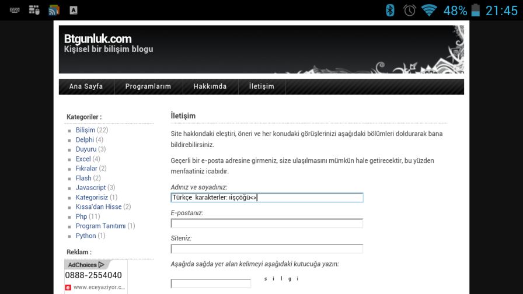Open the Php category
The width and height of the screenshot is (523, 294).
point(81,216)
